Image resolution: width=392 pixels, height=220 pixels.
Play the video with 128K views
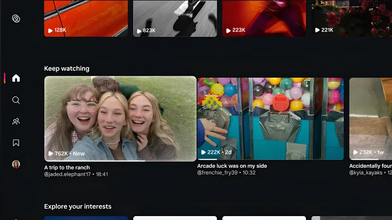86,18
